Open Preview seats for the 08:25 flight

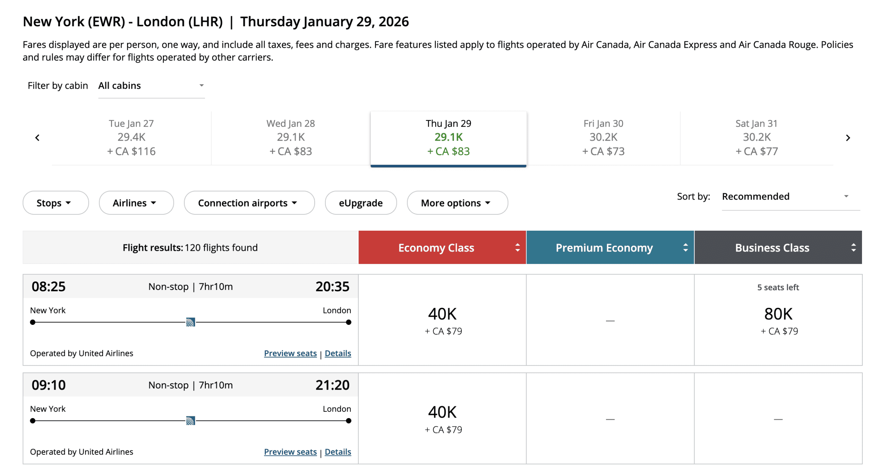pyautogui.click(x=290, y=353)
